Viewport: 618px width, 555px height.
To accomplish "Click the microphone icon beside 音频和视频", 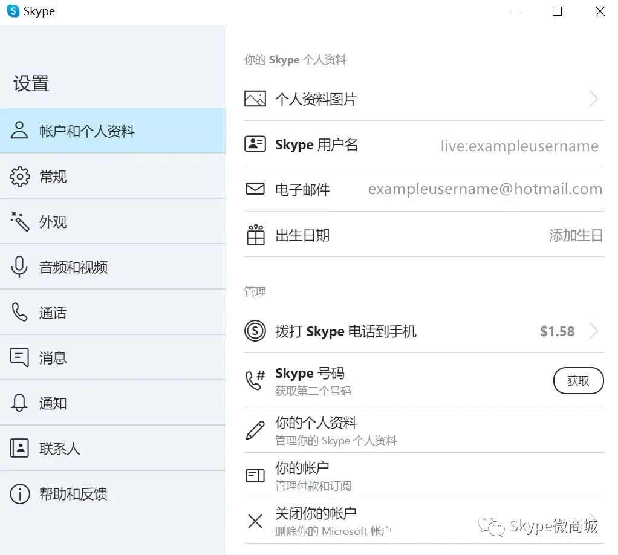I will click(19, 267).
